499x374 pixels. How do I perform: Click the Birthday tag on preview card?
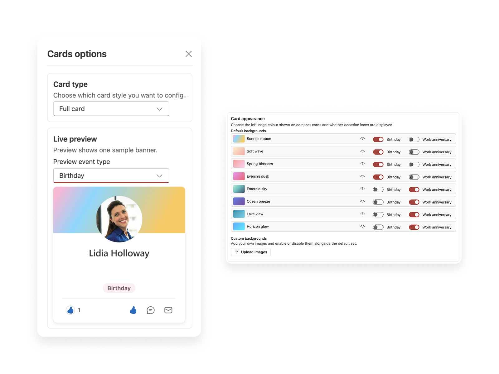(x=119, y=288)
